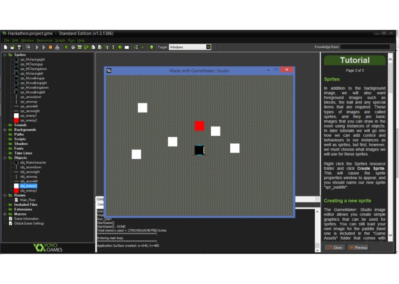Screen dimensions: 399x284
Task: Select the Included Files folder
Action: click(26, 205)
